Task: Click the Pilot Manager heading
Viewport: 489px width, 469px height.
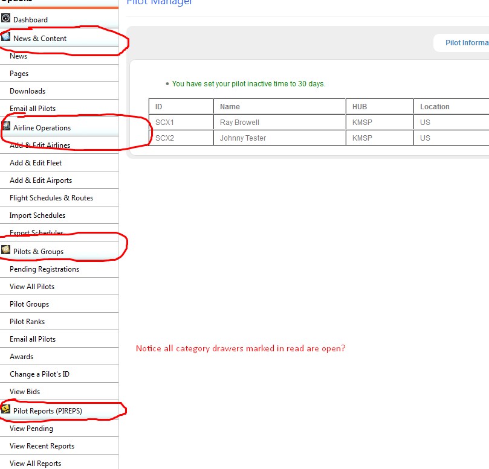Action: [159, 2]
